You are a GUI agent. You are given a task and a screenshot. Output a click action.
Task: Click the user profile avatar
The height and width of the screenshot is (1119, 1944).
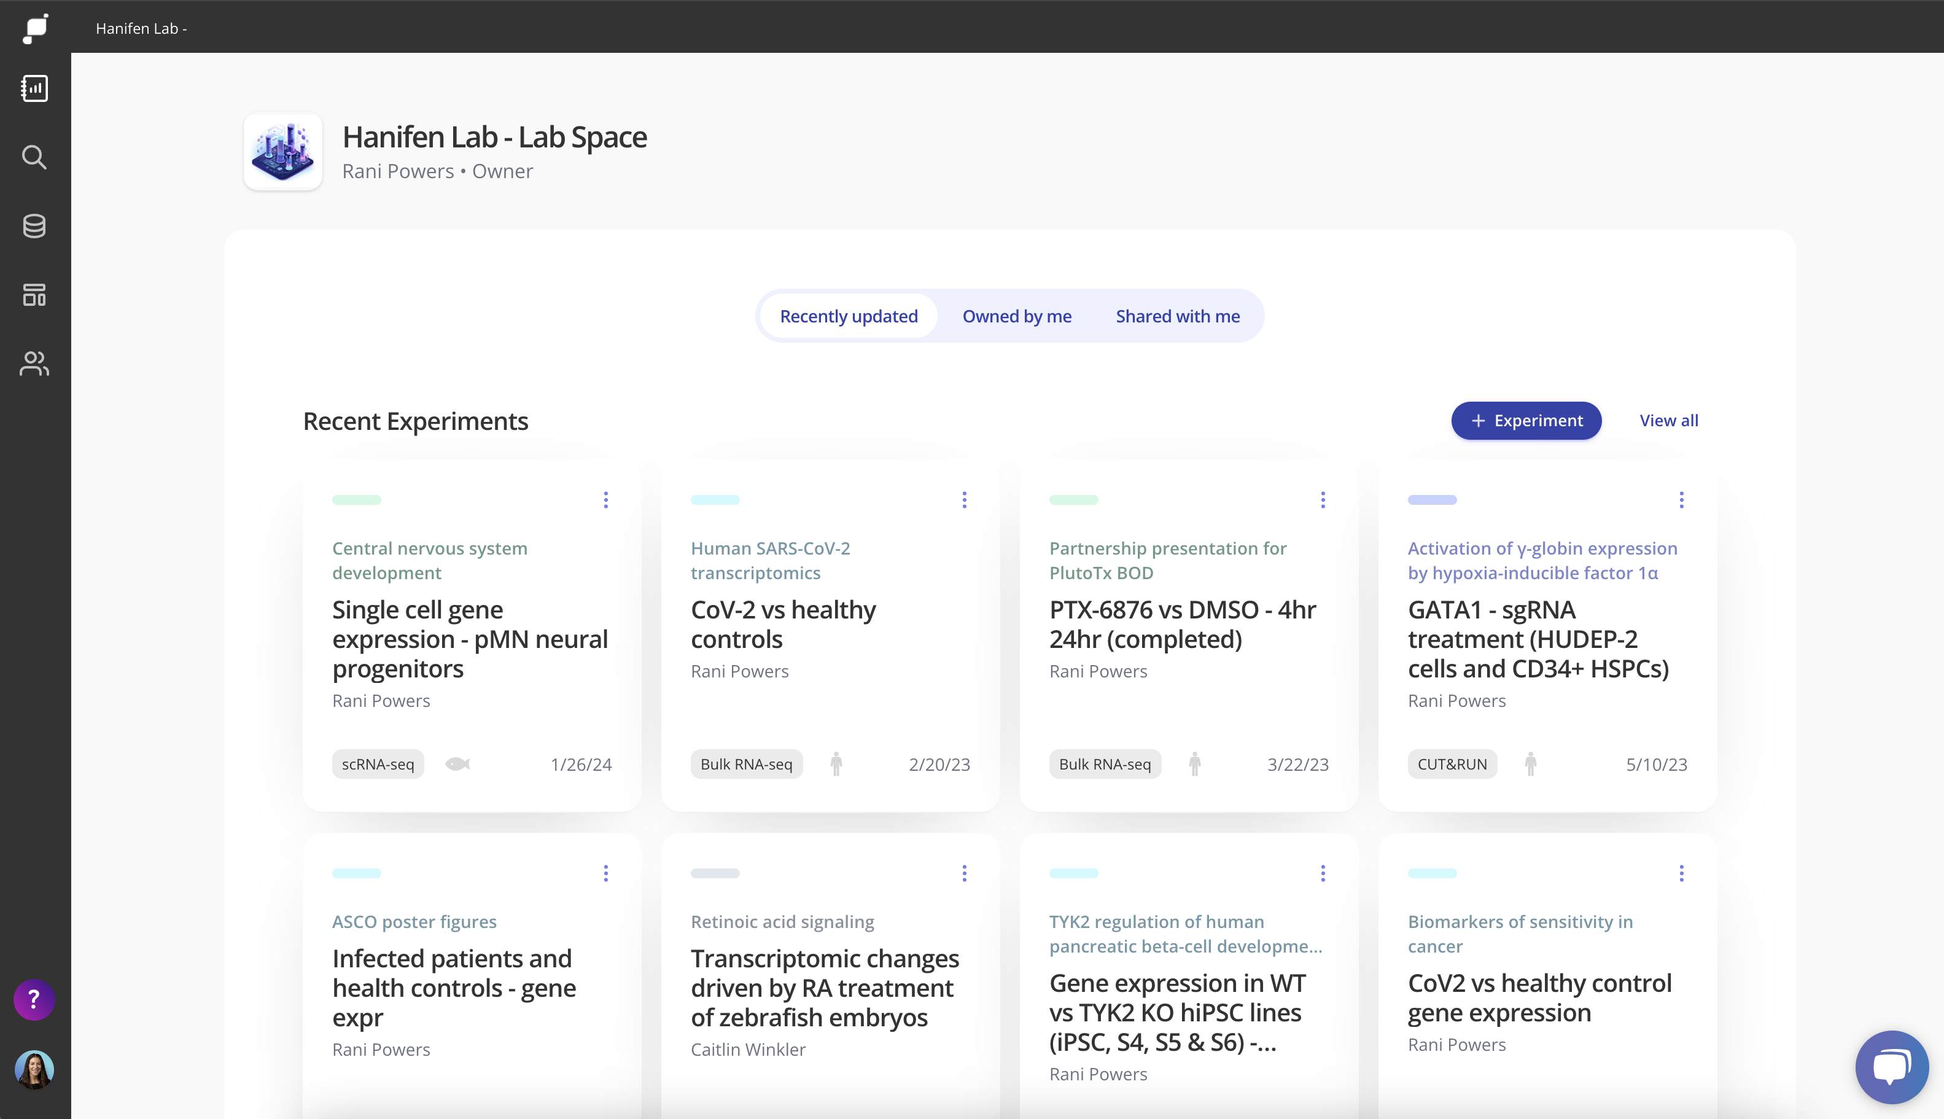click(x=34, y=1069)
